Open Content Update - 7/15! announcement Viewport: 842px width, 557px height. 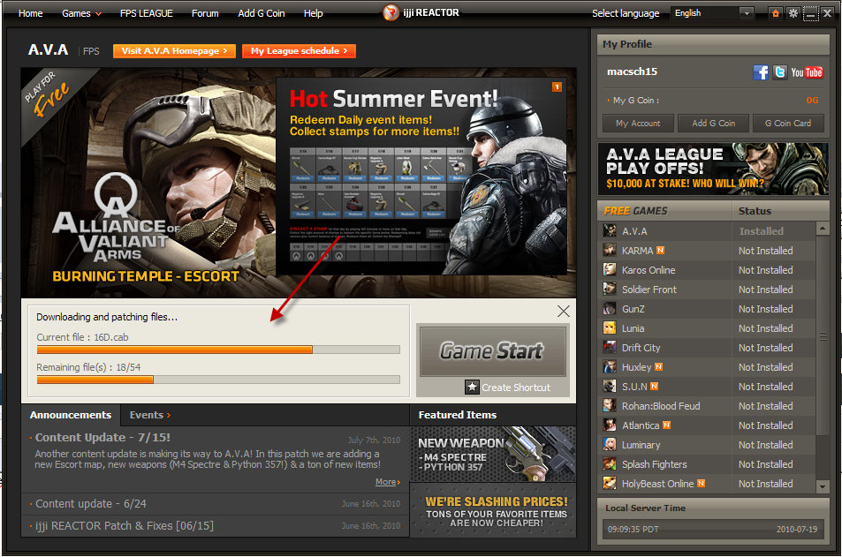[102, 437]
